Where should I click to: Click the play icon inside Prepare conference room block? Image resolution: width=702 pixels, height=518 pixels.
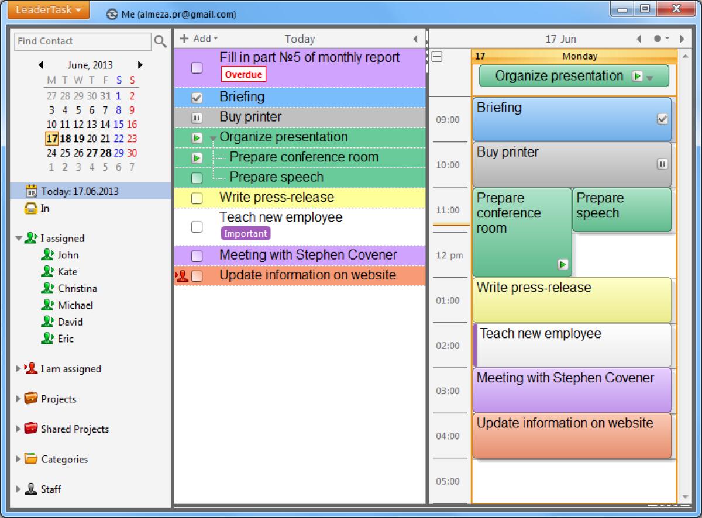[563, 264]
